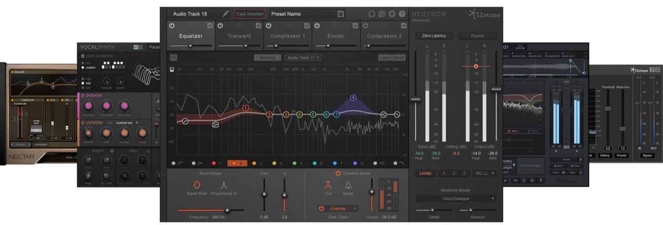Select the Compressor 1 module tab
Image resolution: width=663 pixels, height=225 pixels.
point(288,36)
